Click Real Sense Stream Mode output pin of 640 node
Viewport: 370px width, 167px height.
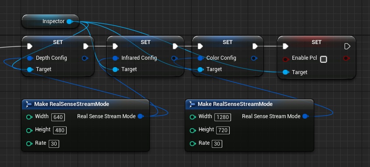(x=140, y=116)
